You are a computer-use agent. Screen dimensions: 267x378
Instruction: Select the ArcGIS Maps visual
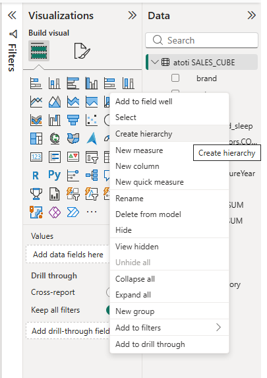pyautogui.click(x=36, y=212)
